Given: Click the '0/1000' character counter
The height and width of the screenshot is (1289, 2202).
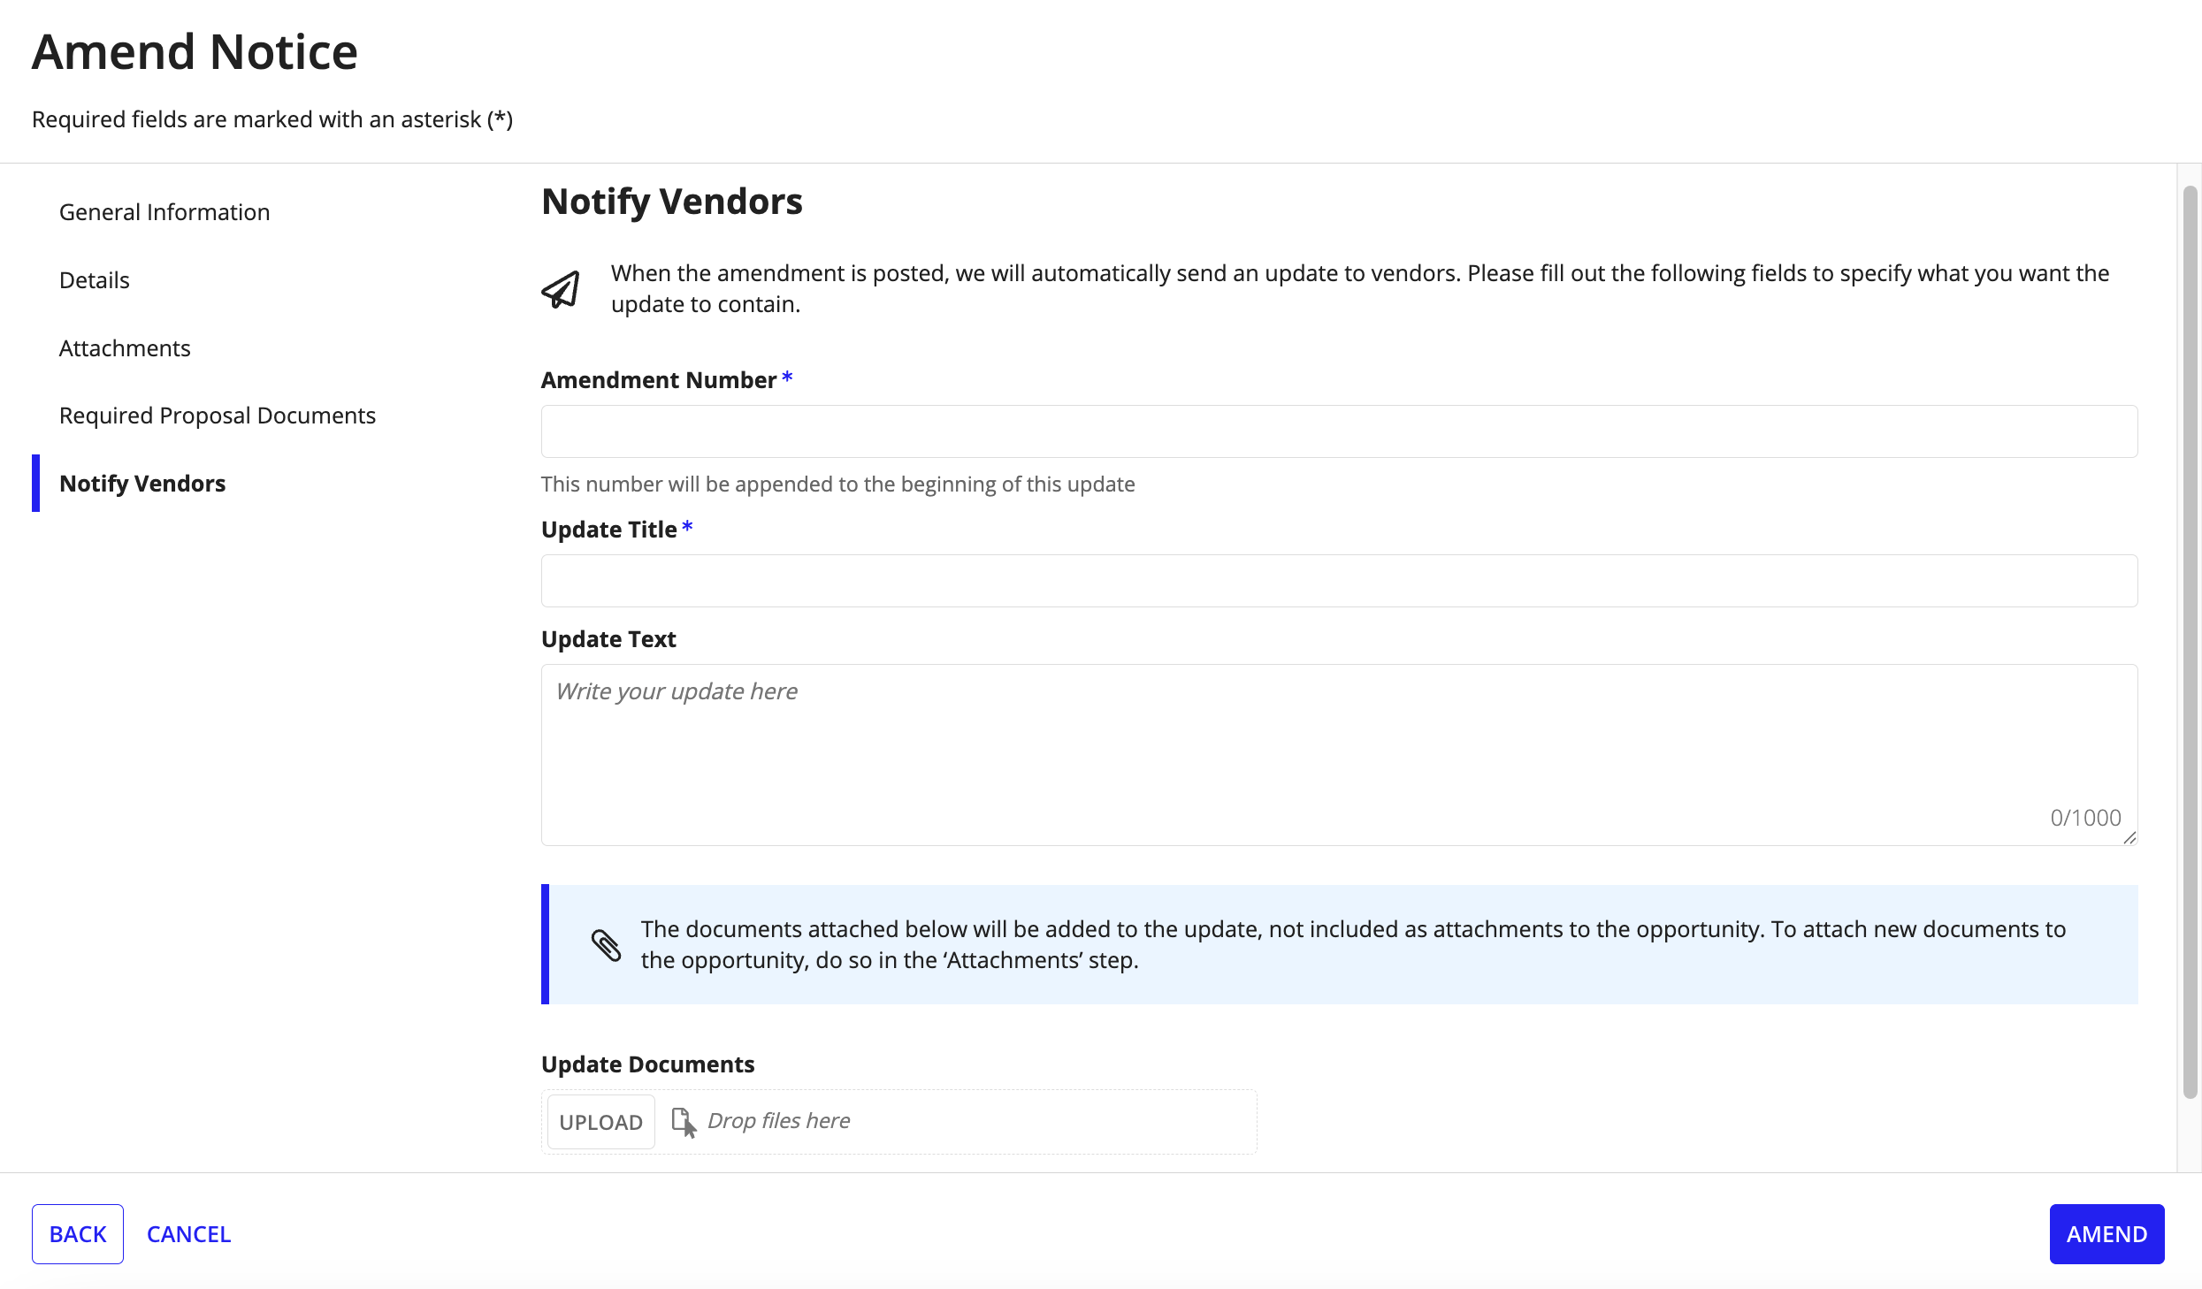Looking at the screenshot, I should tap(2085, 818).
